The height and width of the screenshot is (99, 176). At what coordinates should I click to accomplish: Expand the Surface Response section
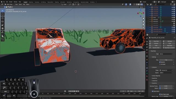coord(156,76)
